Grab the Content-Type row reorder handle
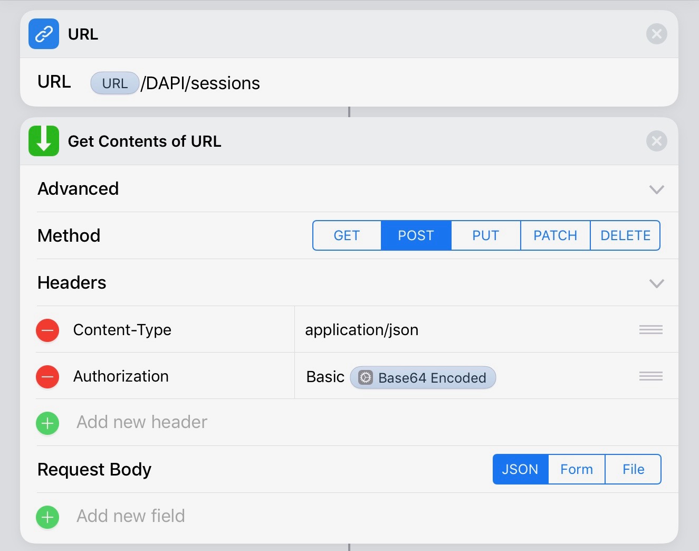 click(x=650, y=330)
